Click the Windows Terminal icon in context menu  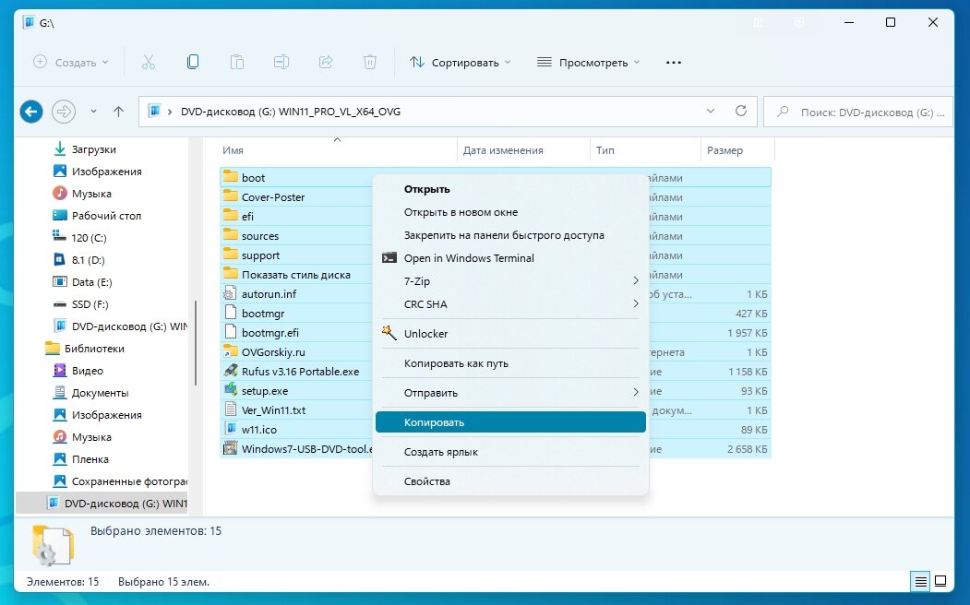coord(389,258)
